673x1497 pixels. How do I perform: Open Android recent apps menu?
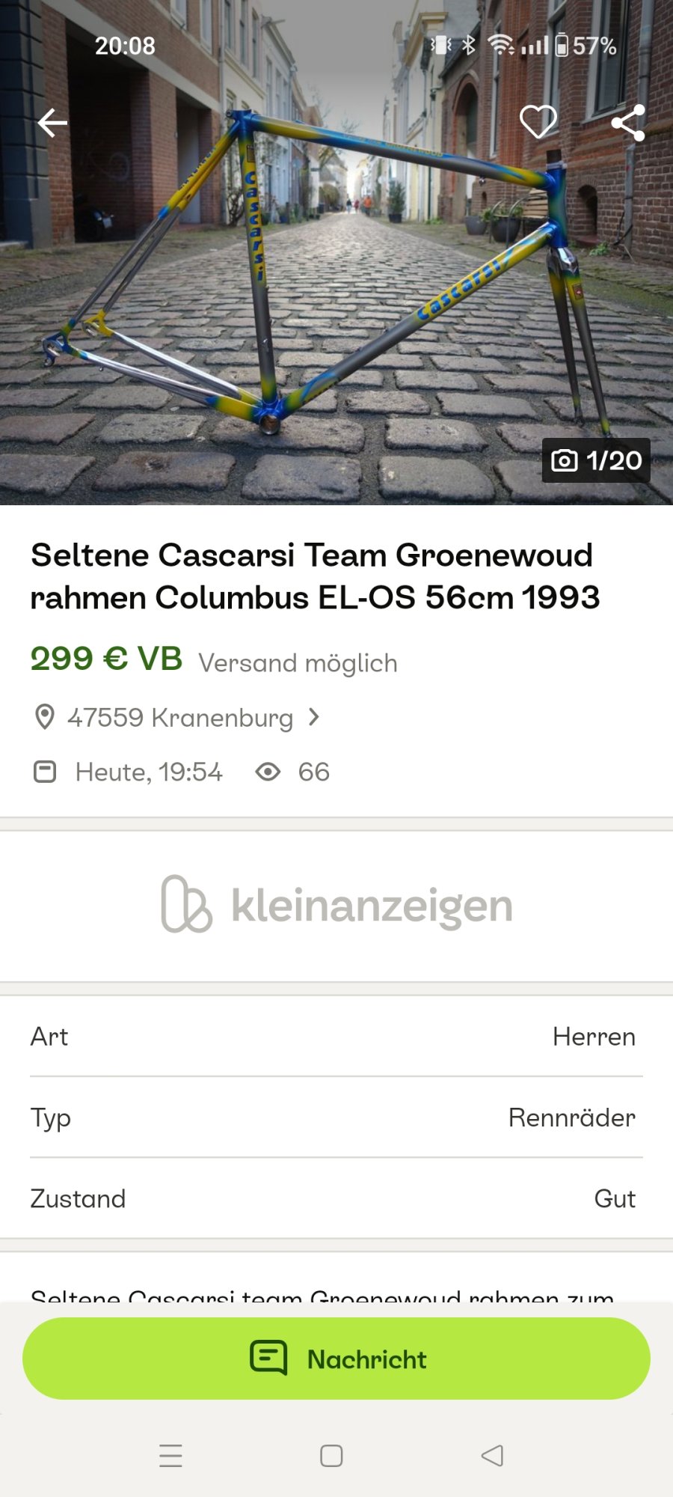[170, 1456]
